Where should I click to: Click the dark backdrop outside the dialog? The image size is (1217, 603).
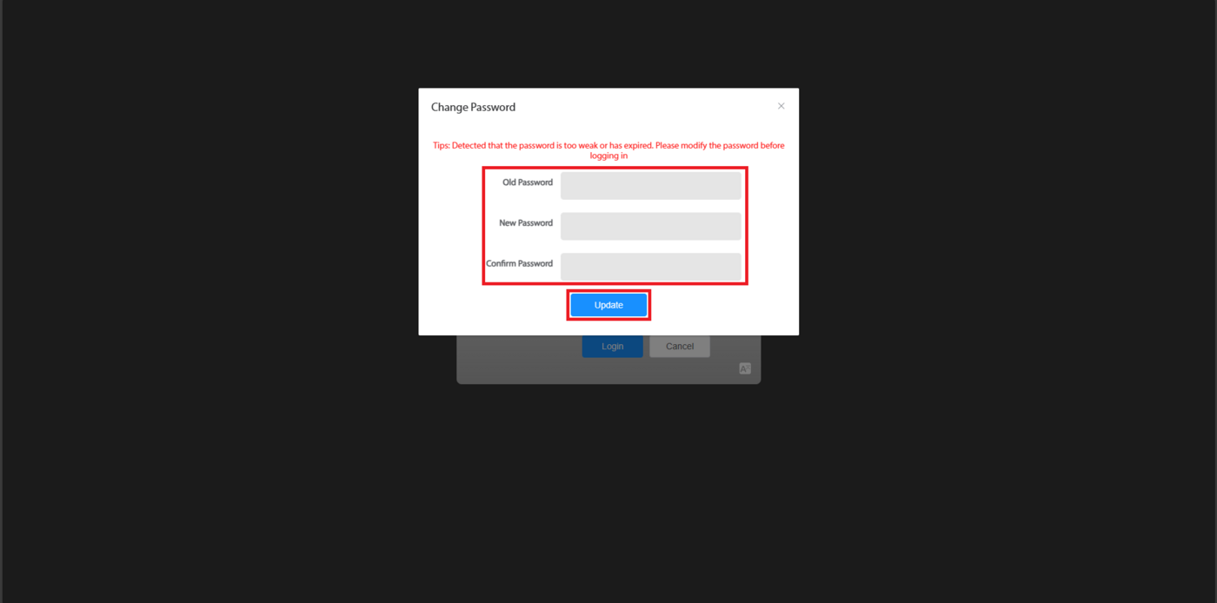(x=209, y=304)
